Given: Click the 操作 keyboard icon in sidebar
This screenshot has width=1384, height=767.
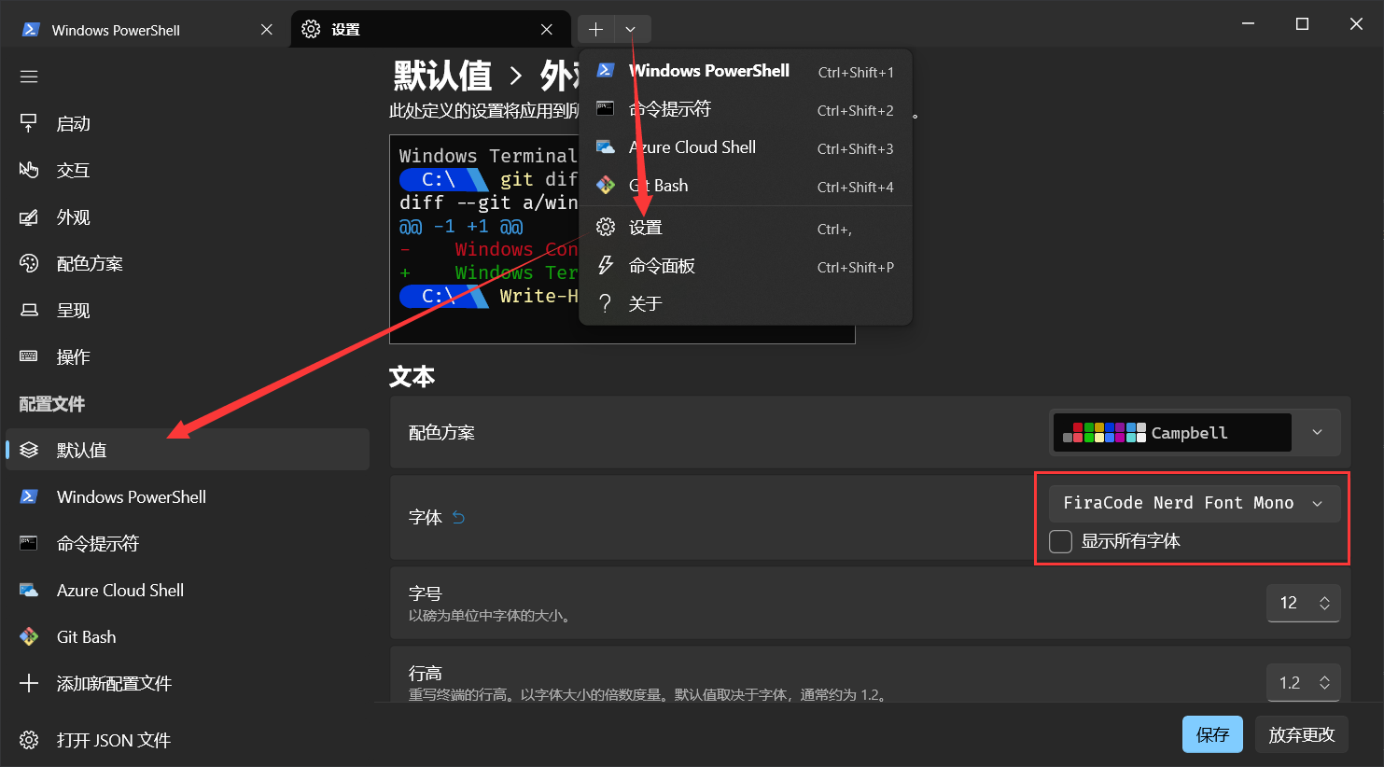Looking at the screenshot, I should [29, 356].
